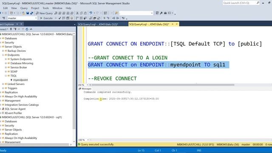Collapse the Endpoints node

pyautogui.click(x=3, y=55)
